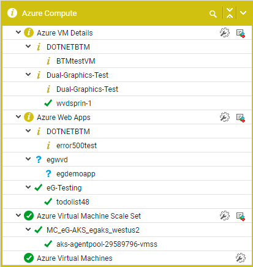Select the wvdsprin-1 entry
253x267 pixels.
click(74, 103)
